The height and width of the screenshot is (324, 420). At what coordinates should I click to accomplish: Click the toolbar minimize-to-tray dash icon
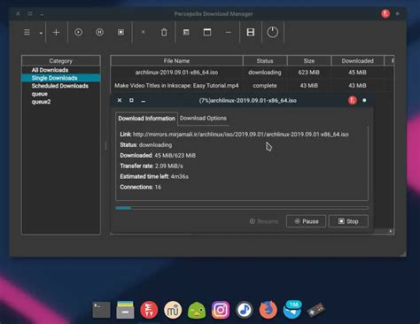228,33
